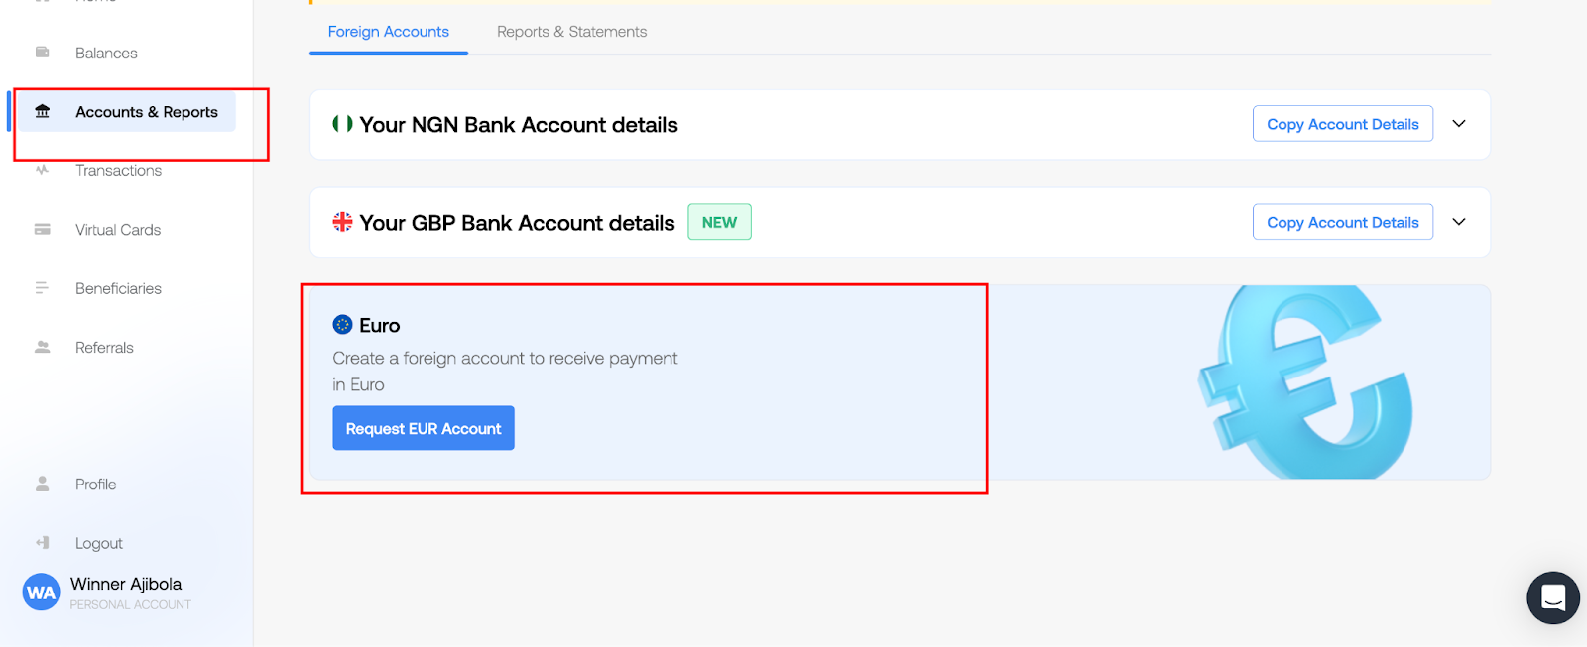This screenshot has width=1587, height=647.
Task: Select the Balances sidebar icon
Action: (42, 53)
